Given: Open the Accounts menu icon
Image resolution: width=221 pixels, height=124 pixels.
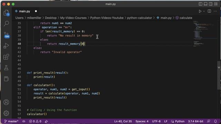Looking at the screenshot, I should (x=6, y=102).
